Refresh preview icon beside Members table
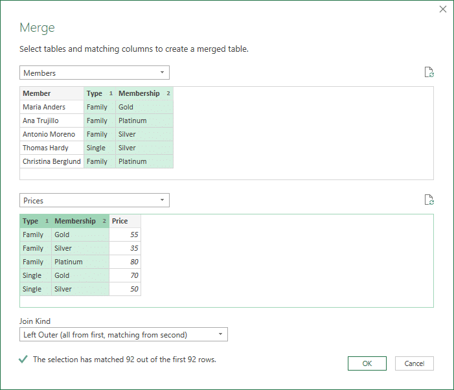Viewport: 454px width, 390px height. (x=429, y=72)
